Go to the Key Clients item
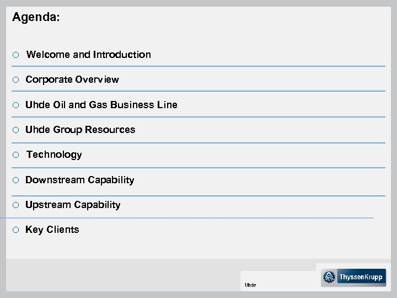The height and width of the screenshot is (298, 397). pyautogui.click(x=52, y=230)
